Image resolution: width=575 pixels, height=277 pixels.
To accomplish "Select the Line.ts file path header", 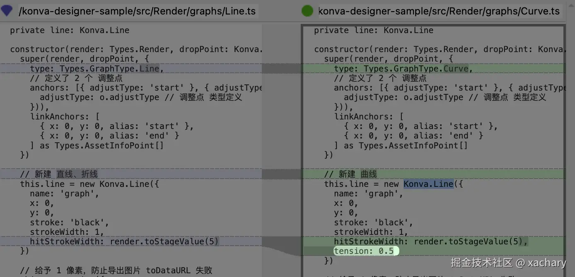I will tap(138, 11).
